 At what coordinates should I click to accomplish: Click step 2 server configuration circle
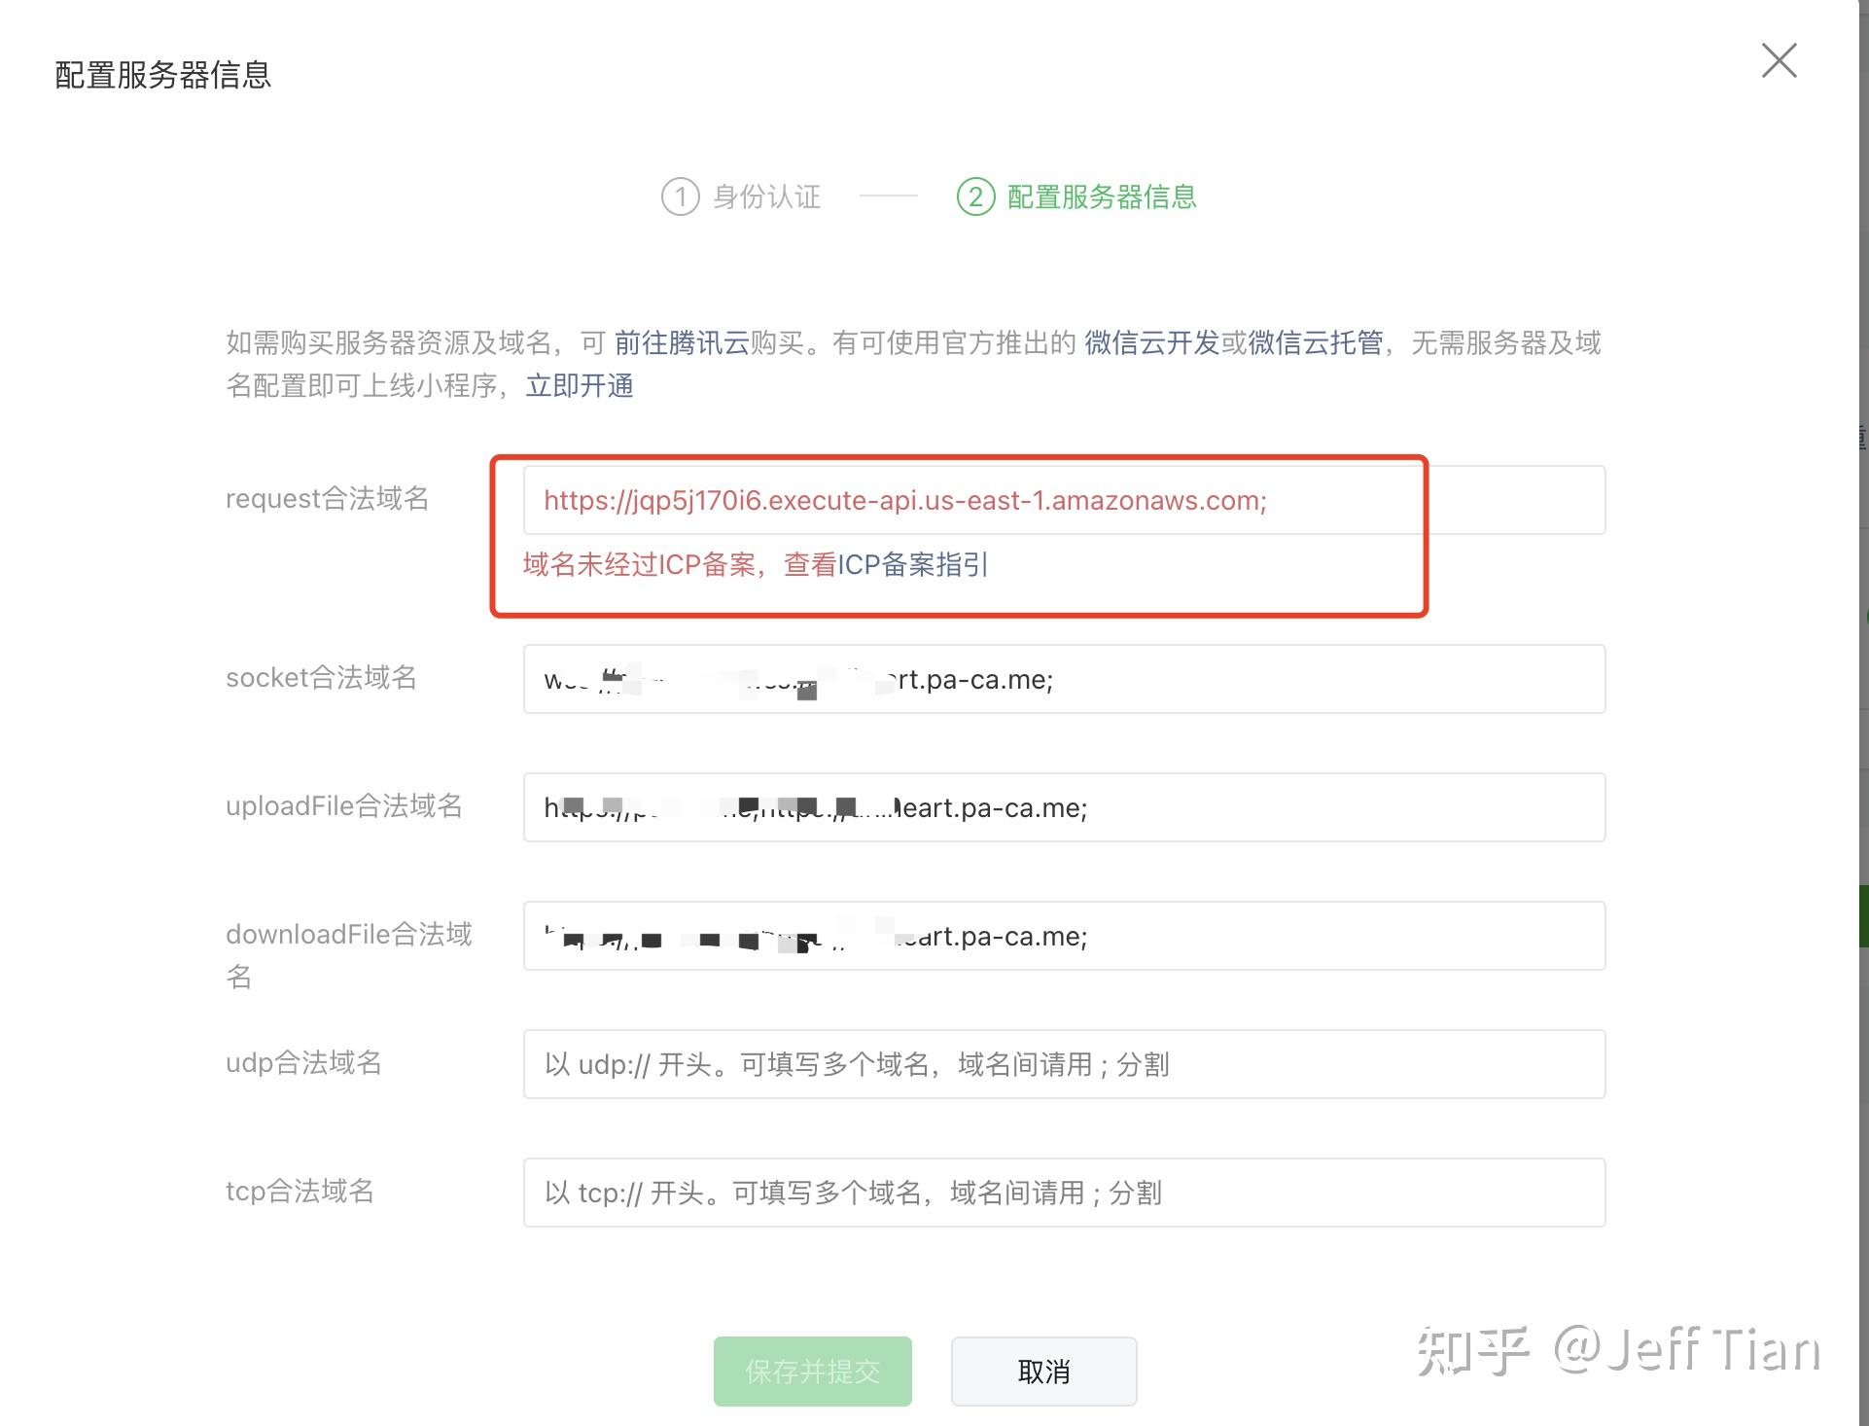click(975, 196)
